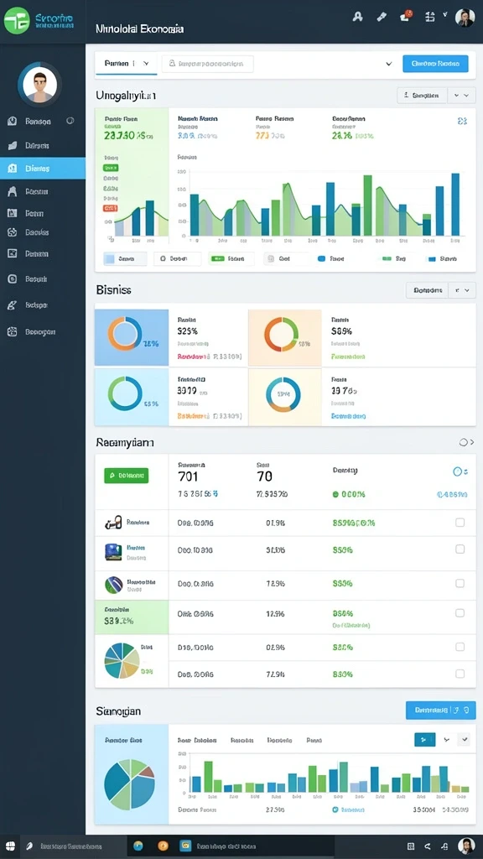483x859 pixels.
Task: Tick the checkbox in the first table row
Action: point(460,523)
